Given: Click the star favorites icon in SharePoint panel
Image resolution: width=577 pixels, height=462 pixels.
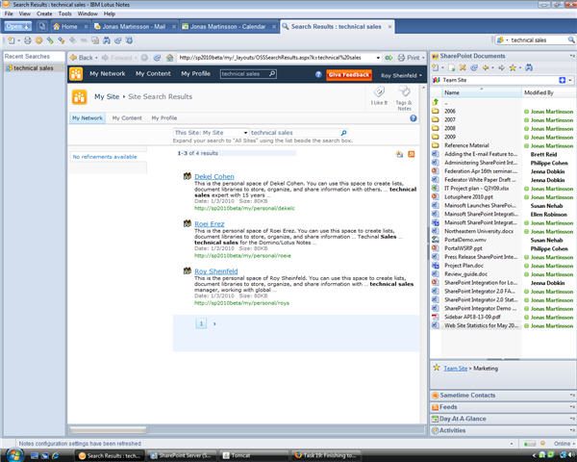Looking at the screenshot, I should tap(513, 67).
